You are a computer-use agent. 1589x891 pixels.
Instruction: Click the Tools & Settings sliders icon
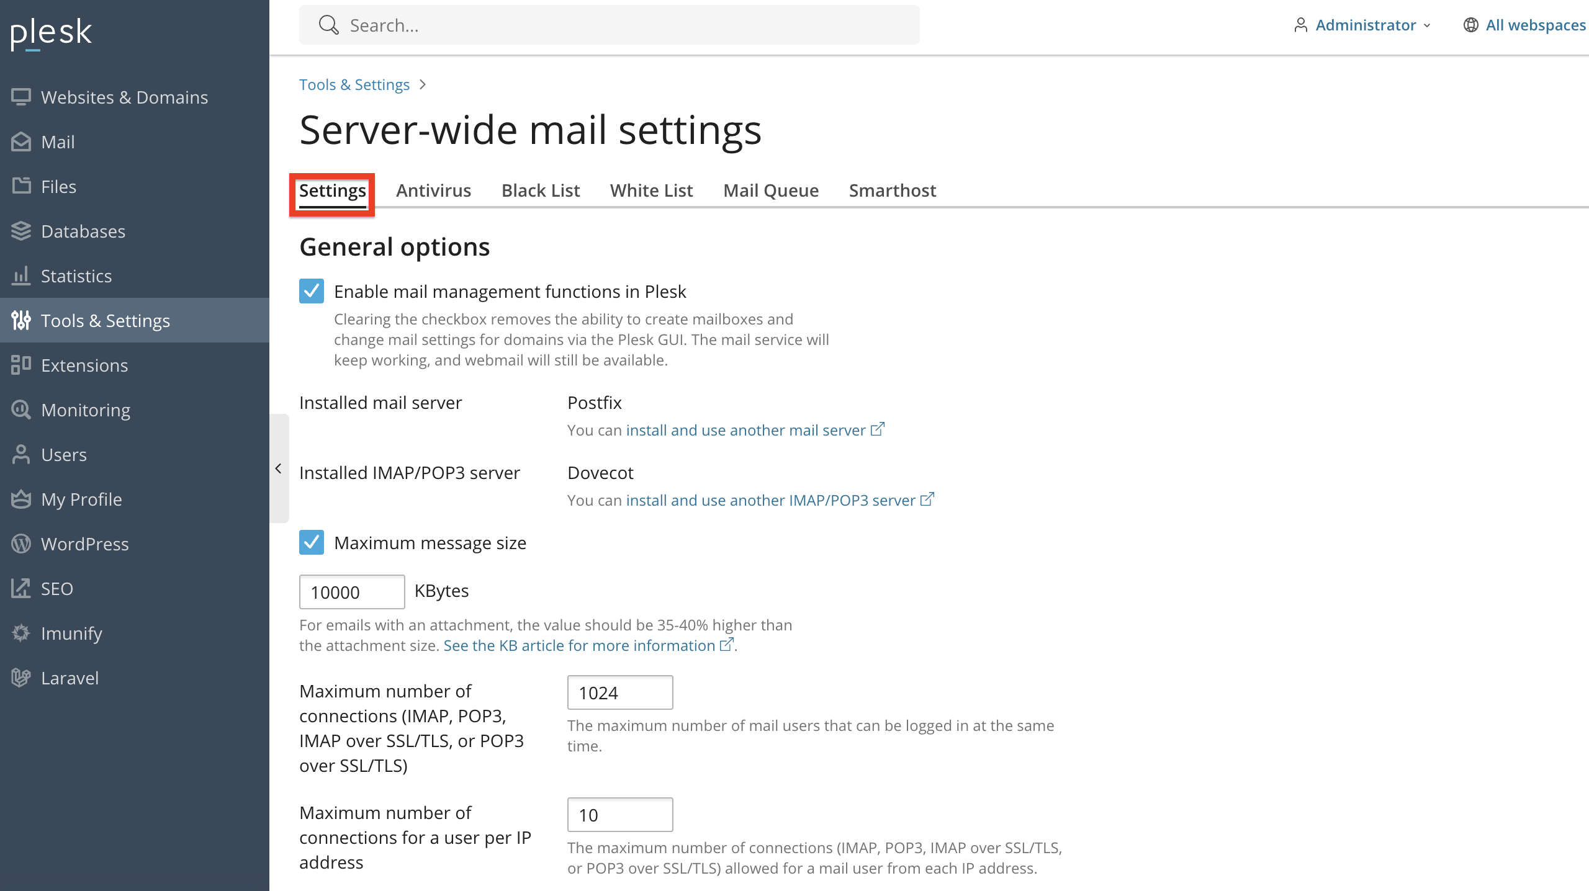(x=21, y=320)
